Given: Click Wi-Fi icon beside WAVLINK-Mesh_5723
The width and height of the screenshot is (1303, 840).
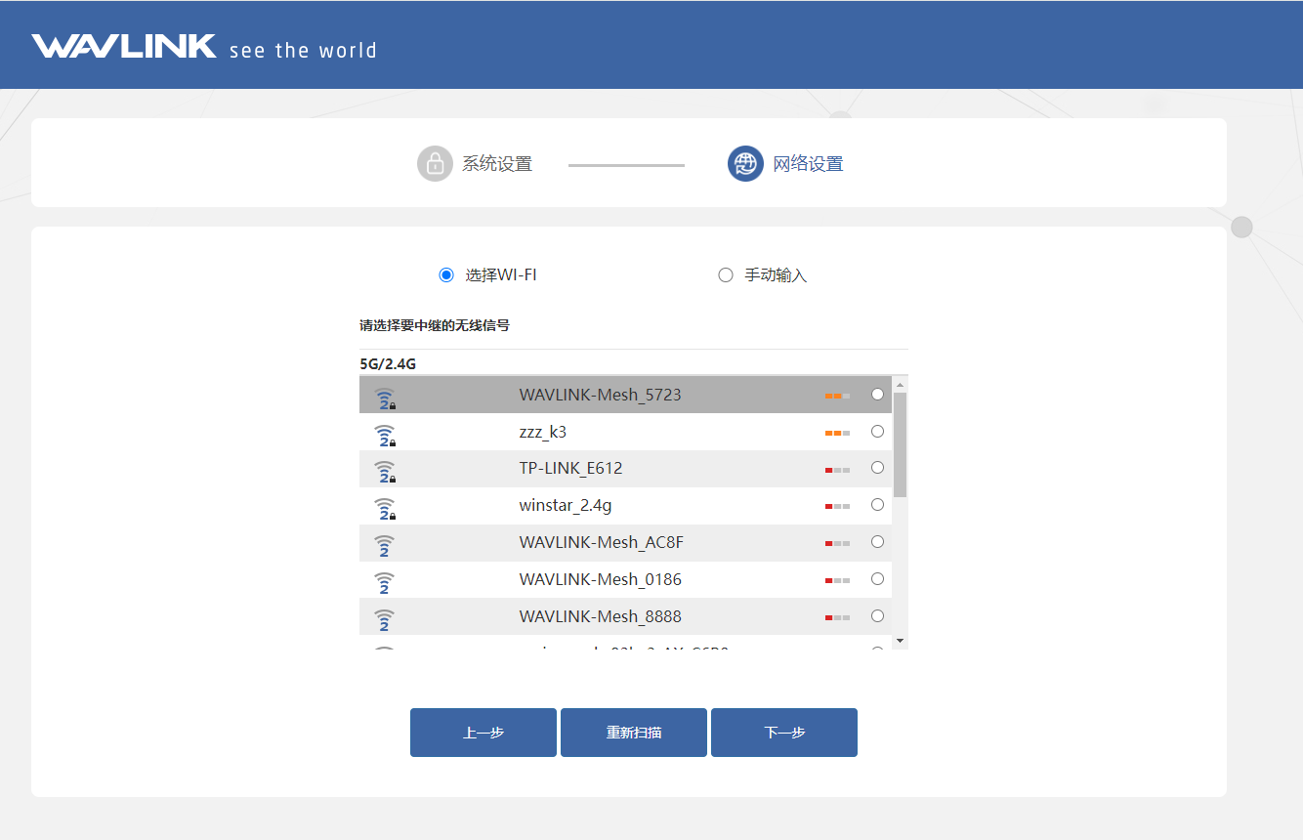Looking at the screenshot, I should 385,398.
